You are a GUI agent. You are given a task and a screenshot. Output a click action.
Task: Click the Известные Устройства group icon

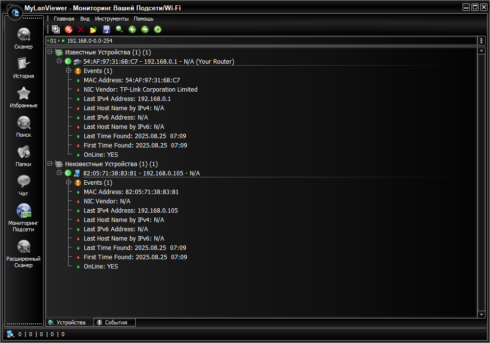[59, 52]
